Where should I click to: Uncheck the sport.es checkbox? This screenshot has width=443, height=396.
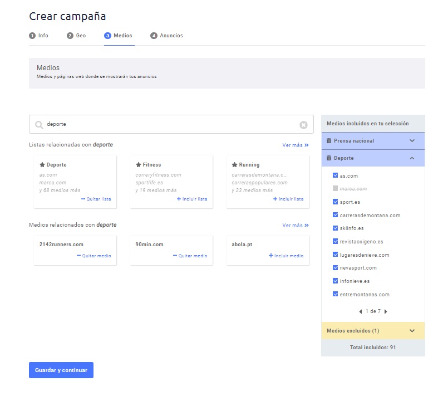point(335,202)
